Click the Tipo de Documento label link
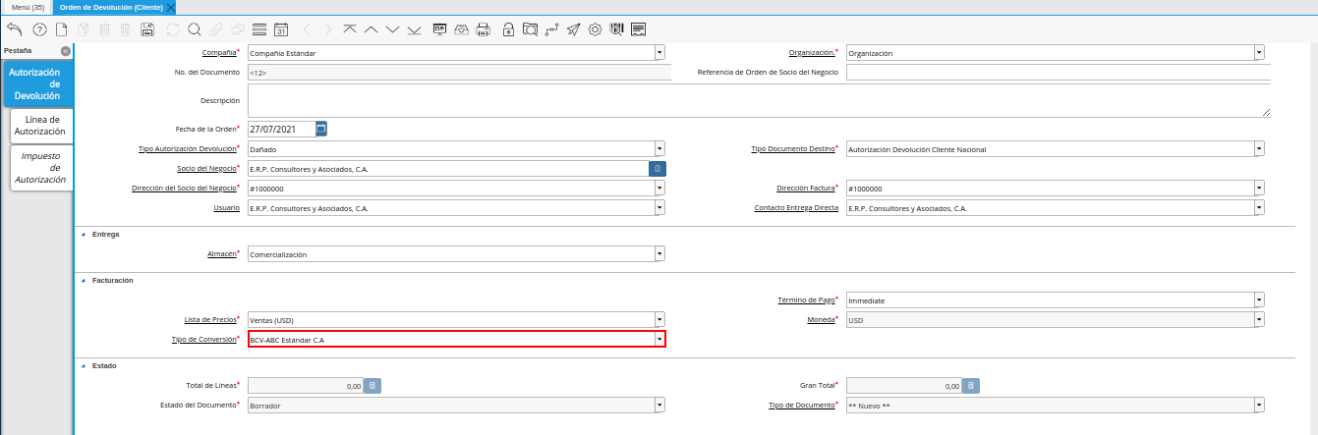The width and height of the screenshot is (1318, 435). (801, 405)
